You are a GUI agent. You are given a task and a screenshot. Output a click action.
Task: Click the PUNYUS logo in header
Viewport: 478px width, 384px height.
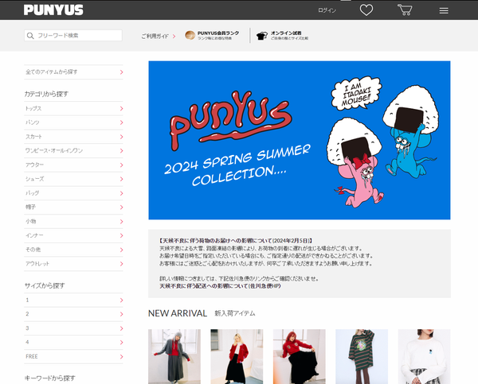click(x=53, y=10)
